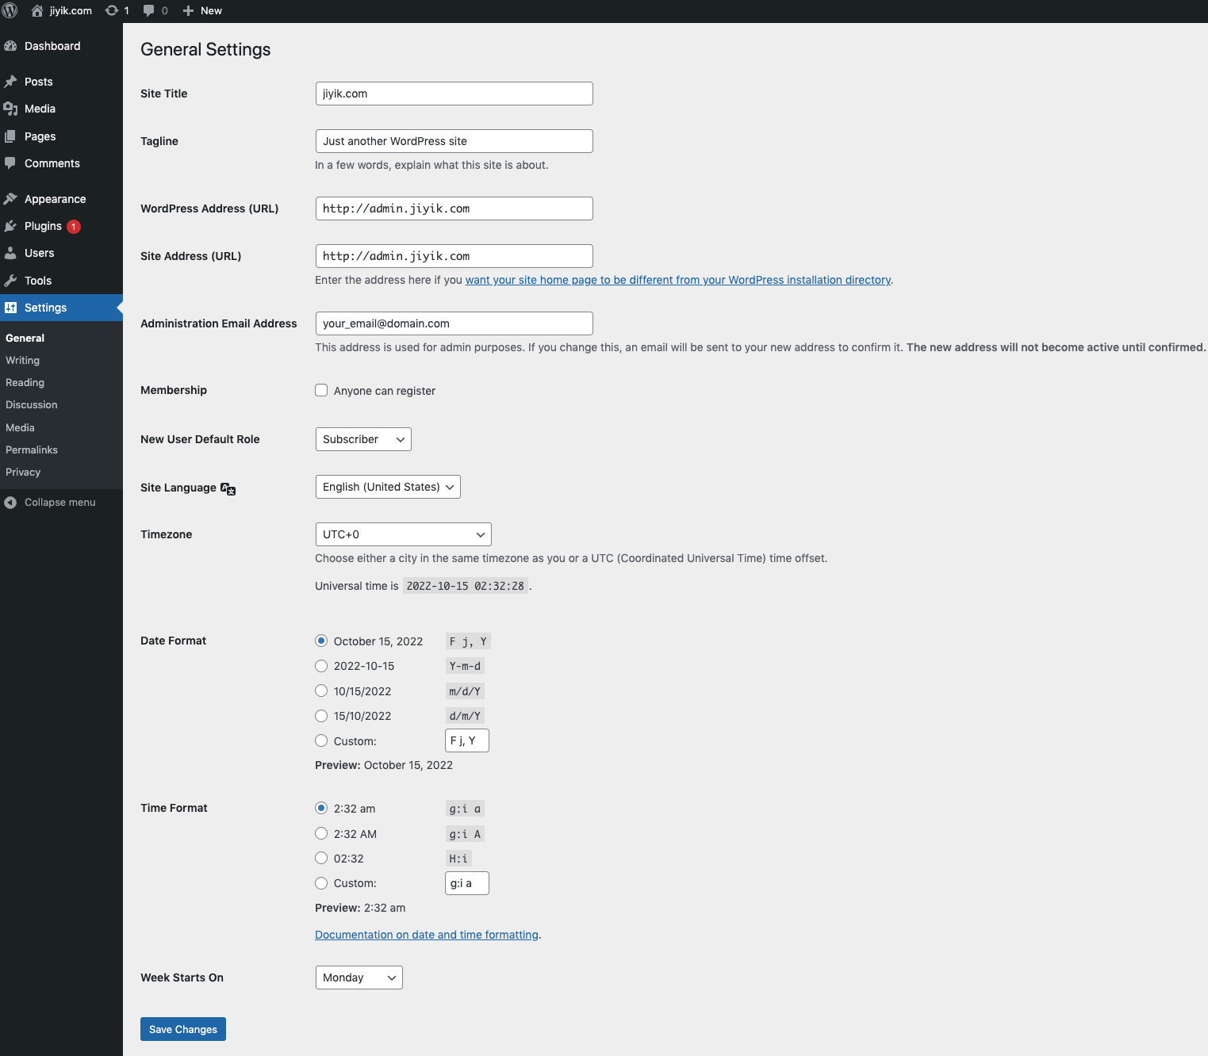Click the New label in admin bar
The height and width of the screenshot is (1056, 1208).
211,11
